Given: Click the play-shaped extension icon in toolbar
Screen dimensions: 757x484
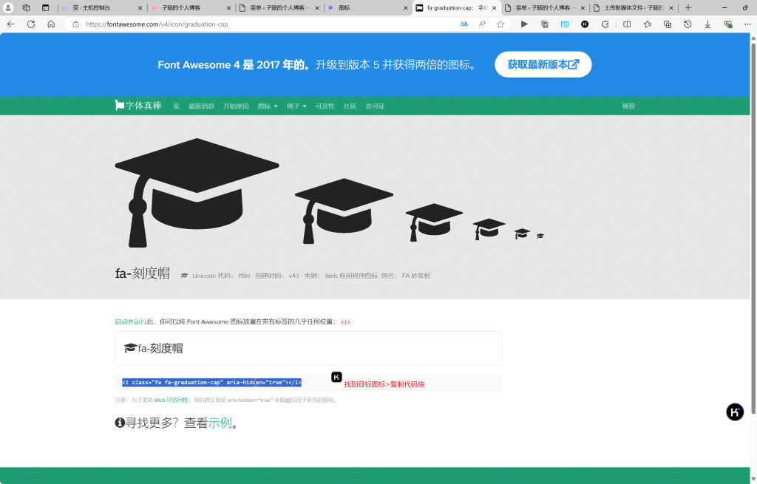Looking at the screenshot, I should (x=524, y=24).
